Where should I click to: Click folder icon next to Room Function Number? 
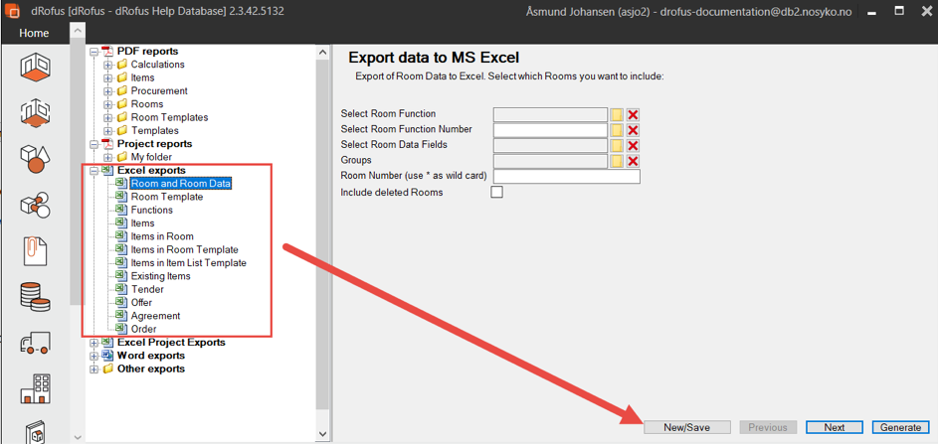click(617, 130)
